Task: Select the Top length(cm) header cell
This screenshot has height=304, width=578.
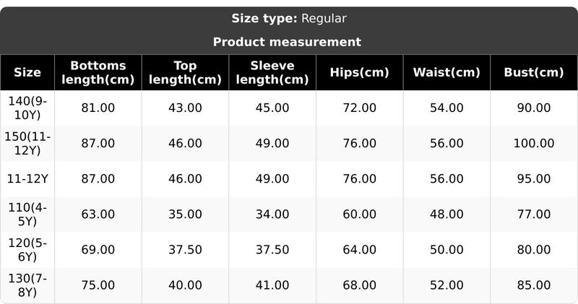Action: point(185,72)
